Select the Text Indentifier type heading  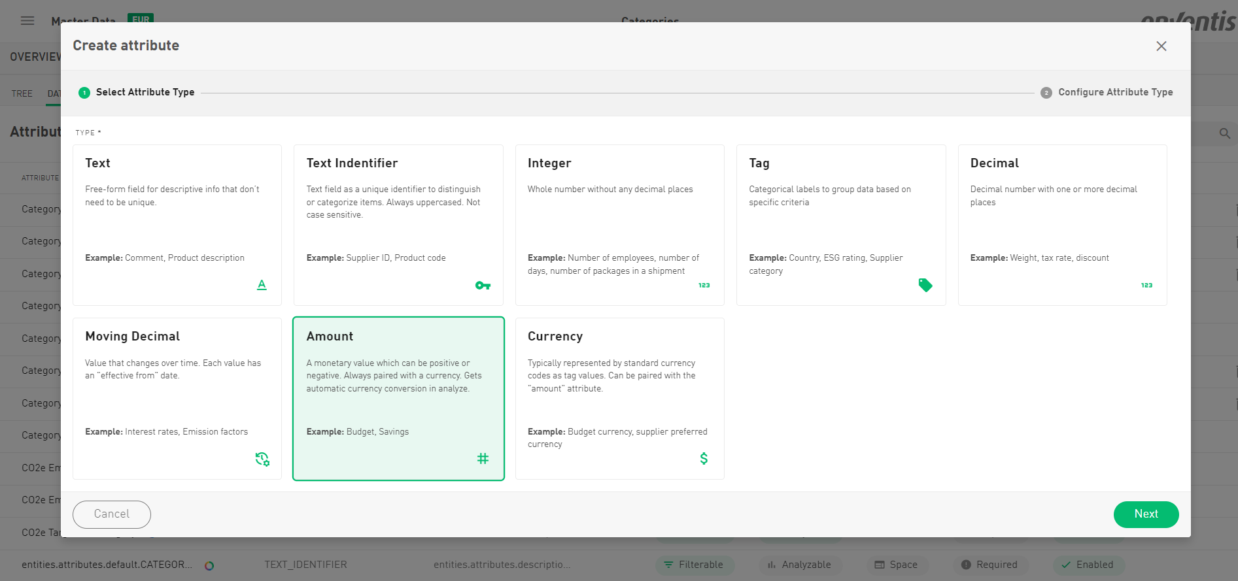coord(352,163)
